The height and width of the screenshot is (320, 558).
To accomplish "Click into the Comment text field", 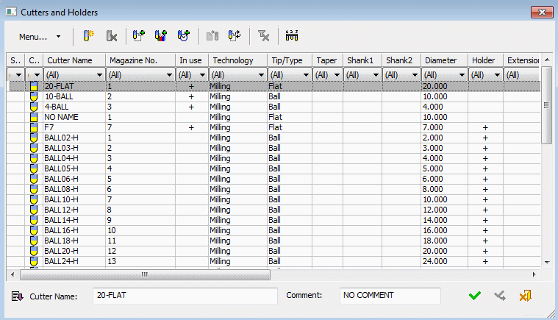I will (390, 296).
